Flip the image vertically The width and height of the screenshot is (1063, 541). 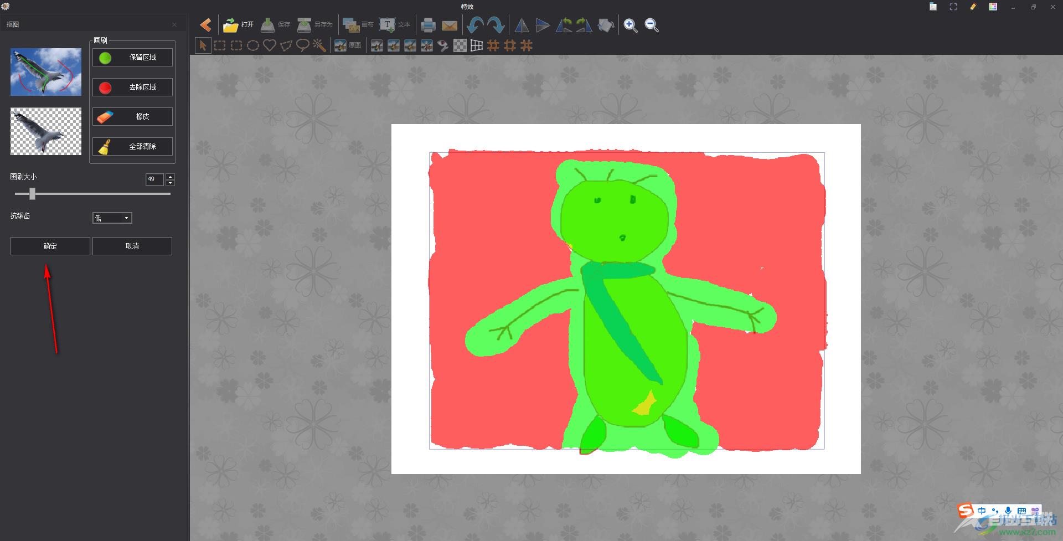pos(543,25)
